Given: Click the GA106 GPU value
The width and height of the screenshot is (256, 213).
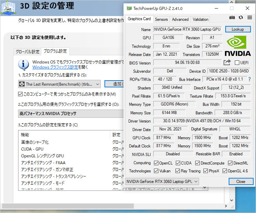Looking at the screenshot, I should pos(168,38).
